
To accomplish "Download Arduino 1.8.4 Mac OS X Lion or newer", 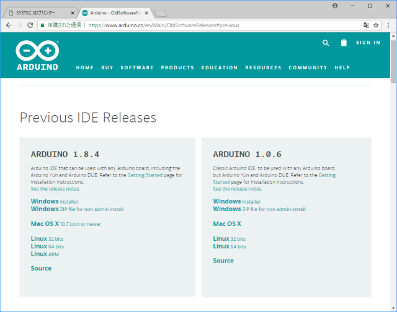I will click(66, 224).
